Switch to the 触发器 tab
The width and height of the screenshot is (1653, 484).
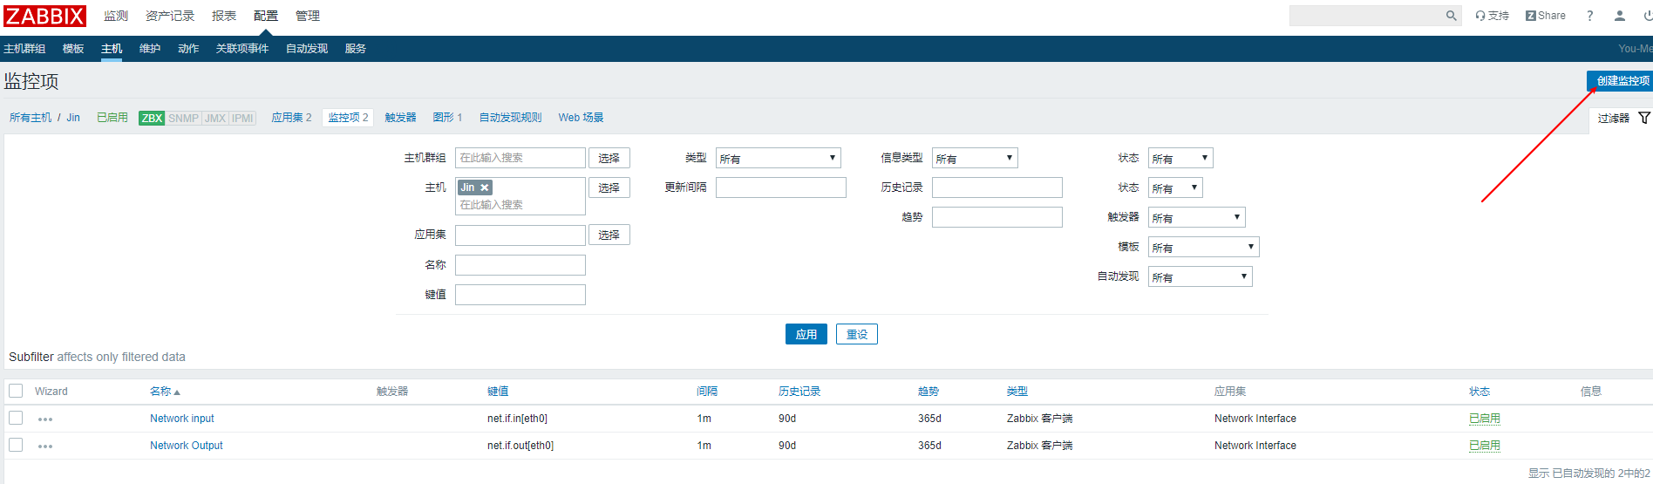click(400, 118)
